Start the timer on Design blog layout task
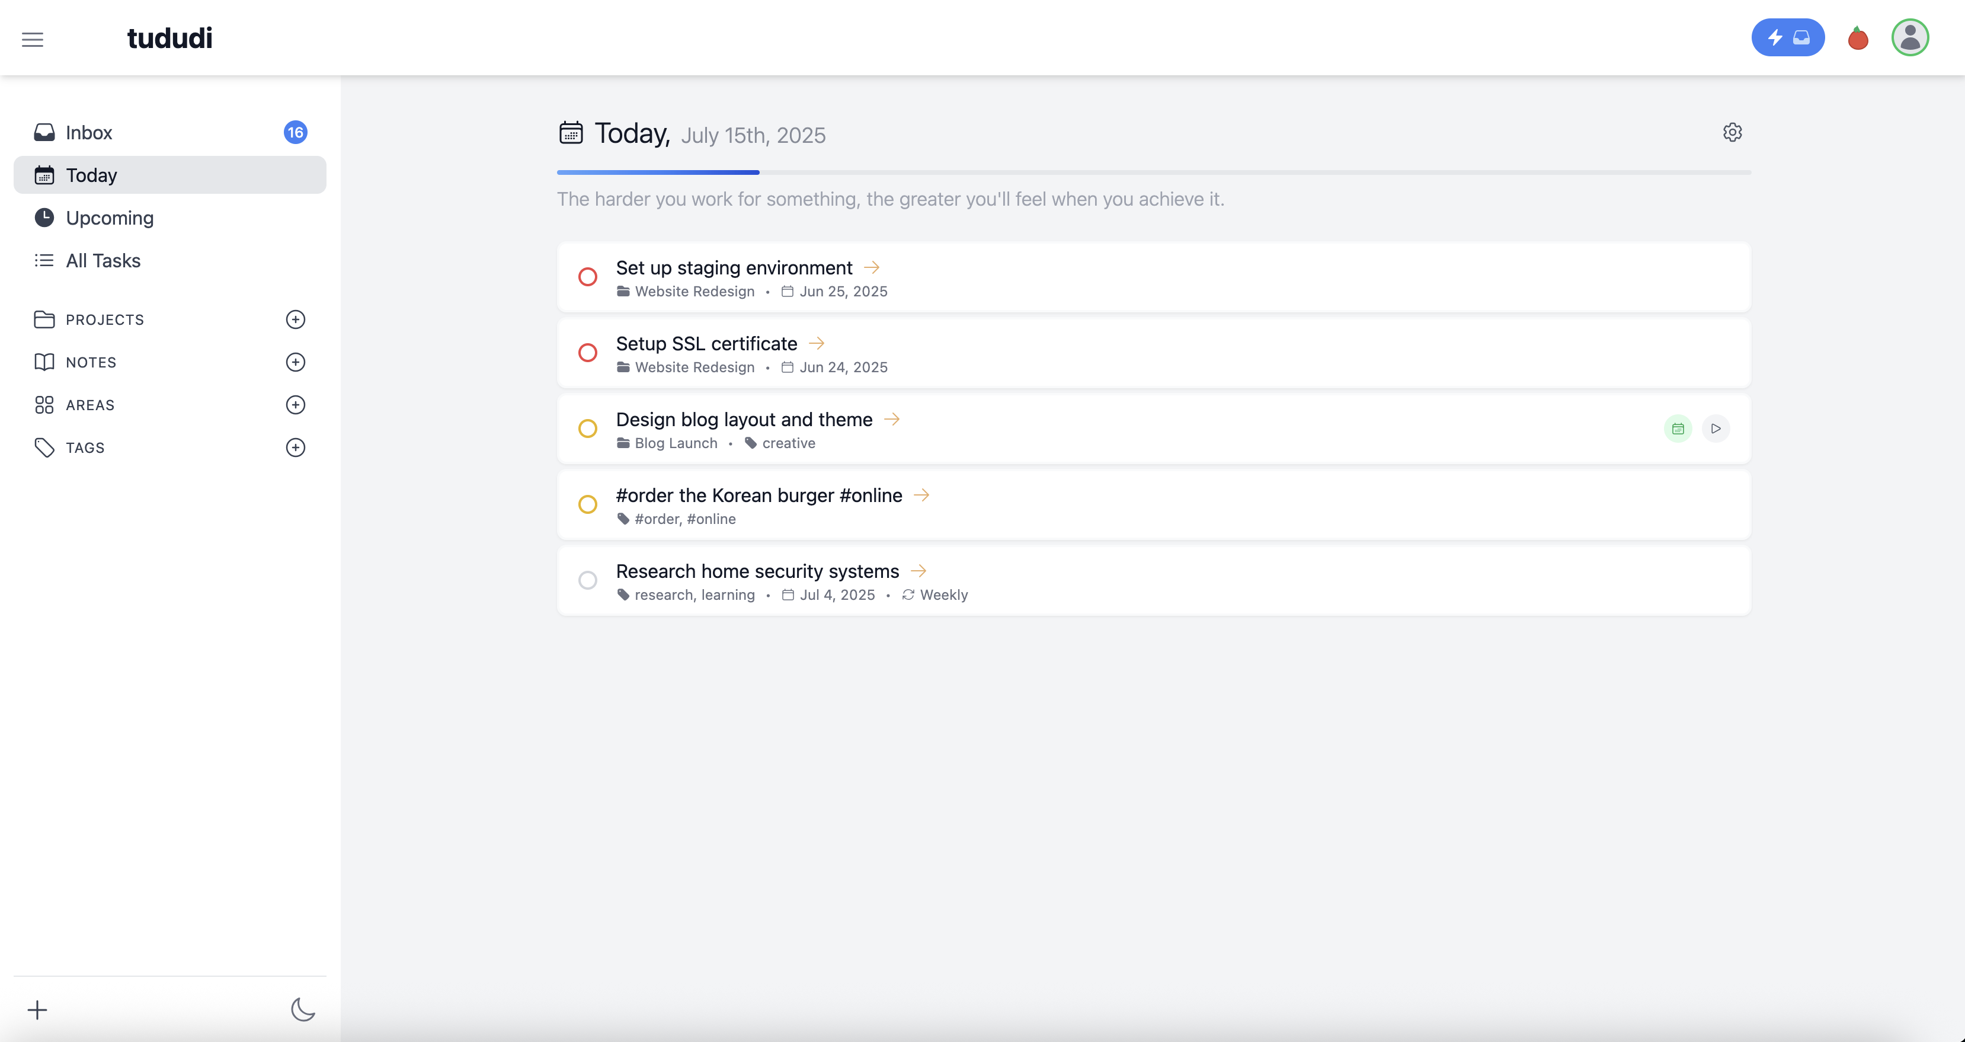This screenshot has height=1042, width=1965. click(1716, 429)
